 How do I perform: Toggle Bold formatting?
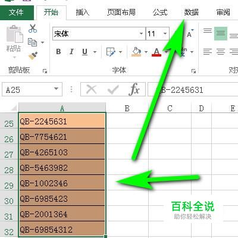(58, 52)
